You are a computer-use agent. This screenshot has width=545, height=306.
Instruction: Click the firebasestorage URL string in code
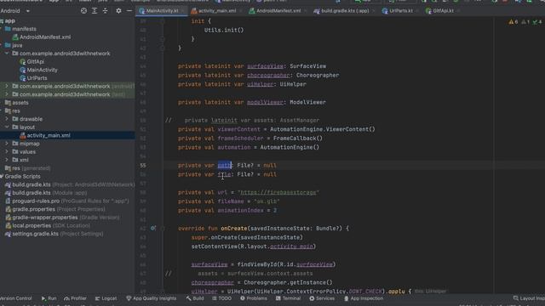(x=278, y=192)
